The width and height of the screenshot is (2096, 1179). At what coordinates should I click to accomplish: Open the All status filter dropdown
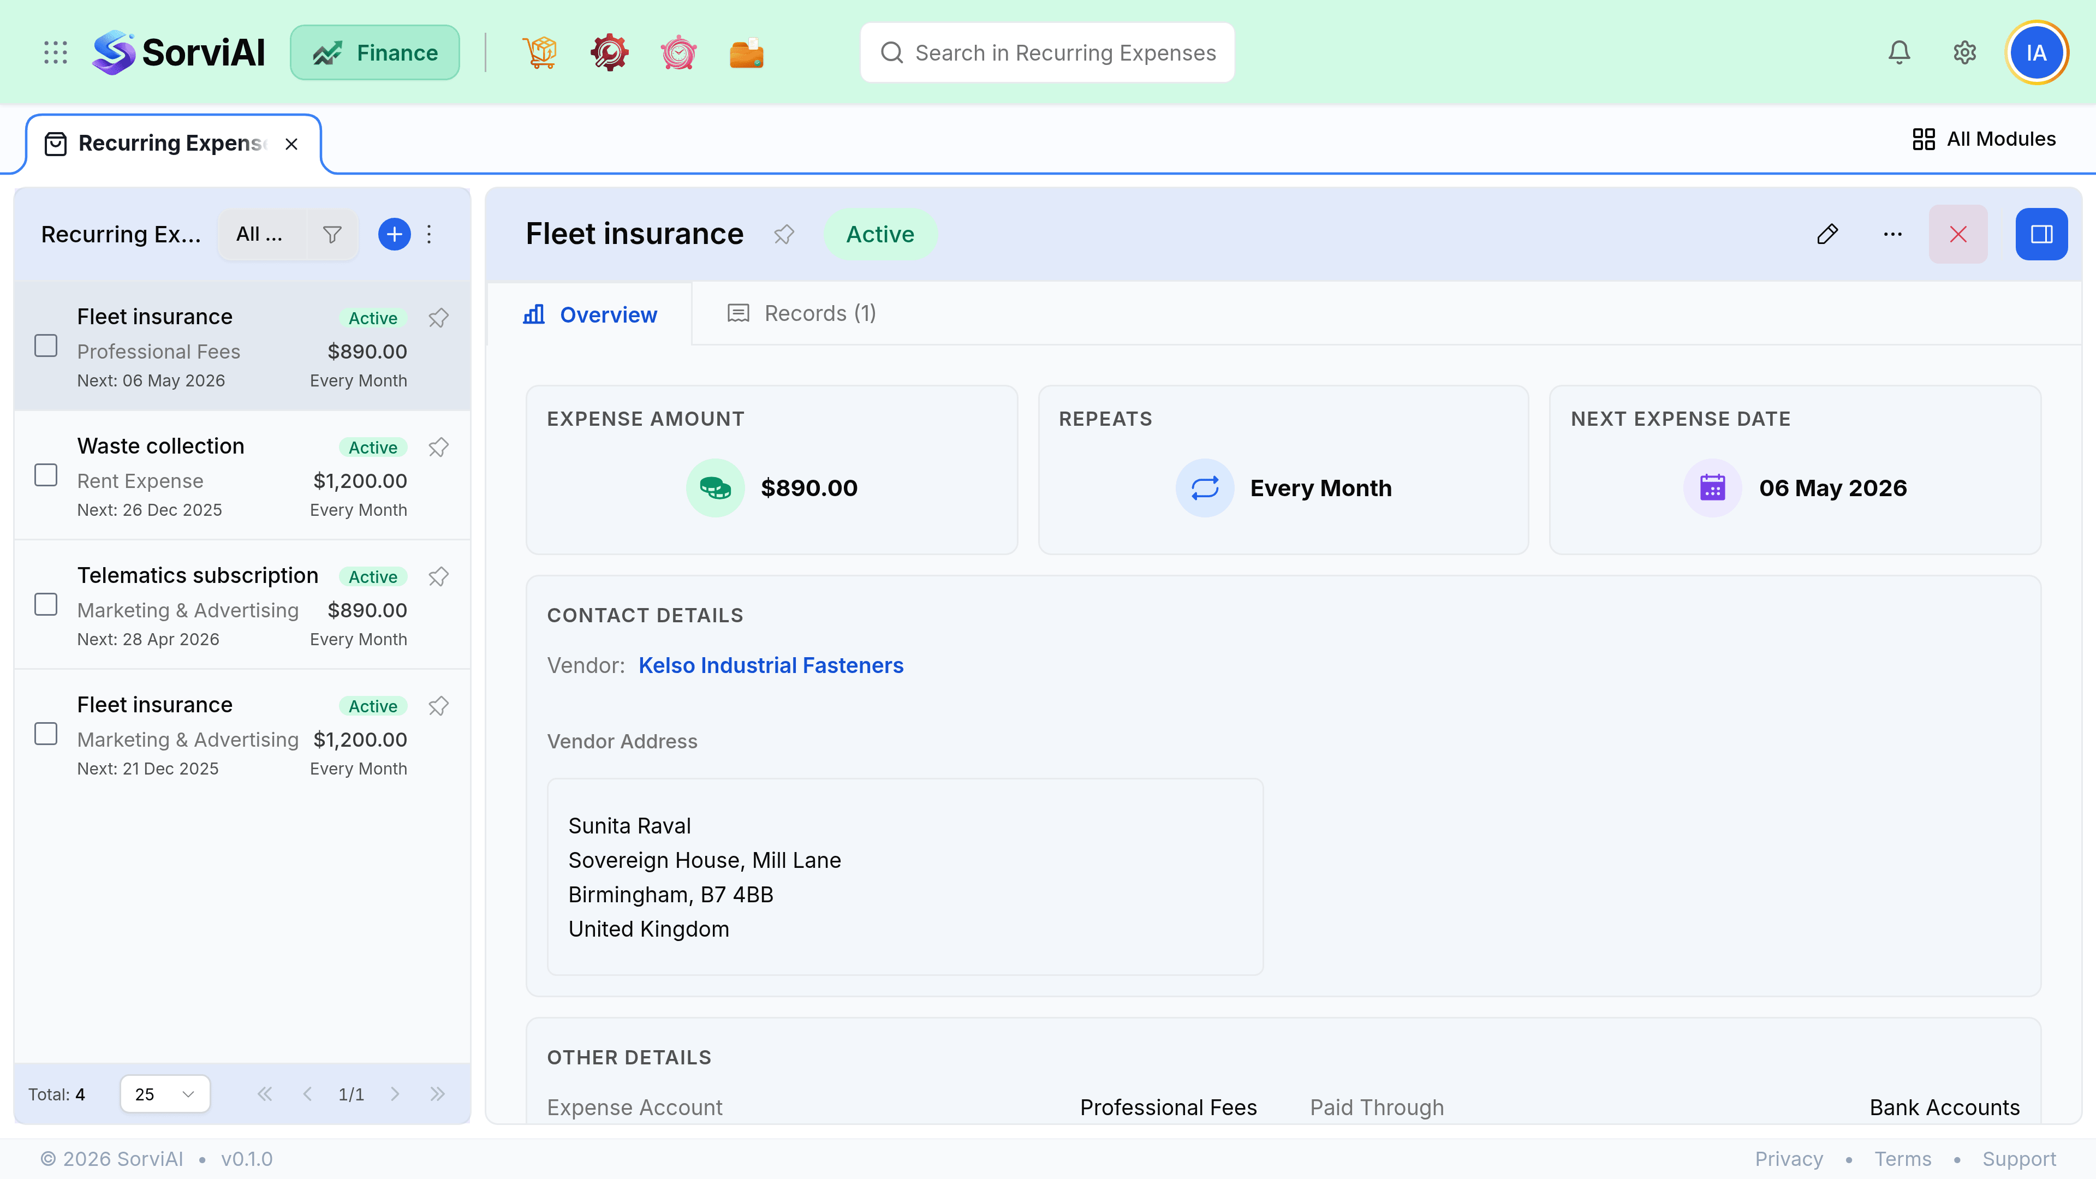tap(262, 234)
